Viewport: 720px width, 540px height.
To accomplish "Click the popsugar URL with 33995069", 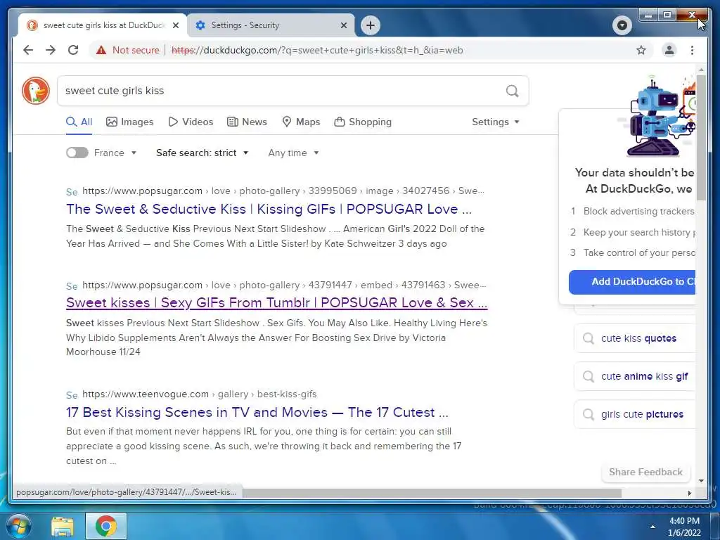I will (x=283, y=191).
